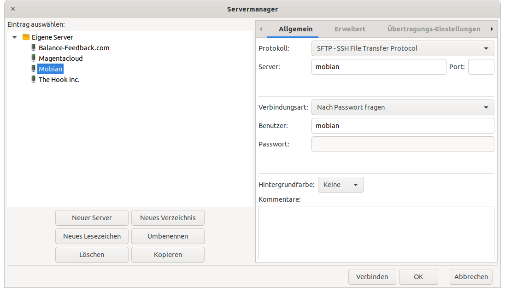Click the Löschen button

[x=92, y=255]
